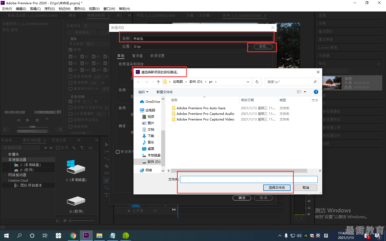
Task: Open the 序列(S) menu
Action: click(50, 9)
